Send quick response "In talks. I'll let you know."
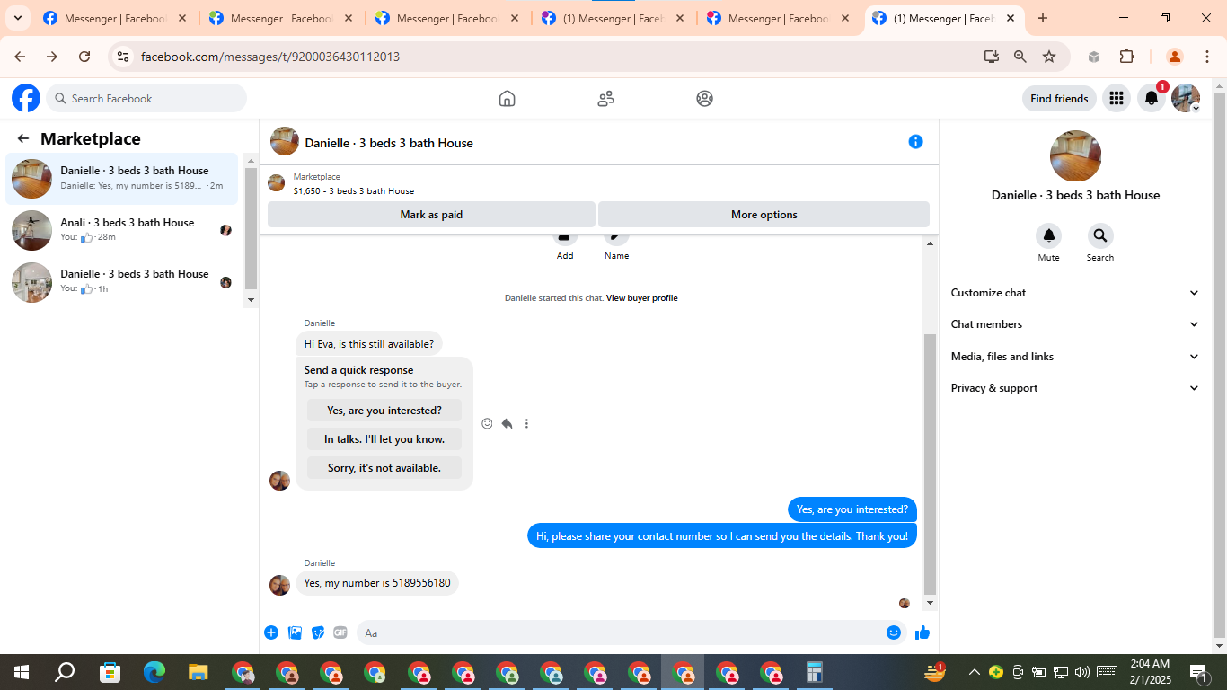Image resolution: width=1227 pixels, height=690 pixels. (384, 439)
